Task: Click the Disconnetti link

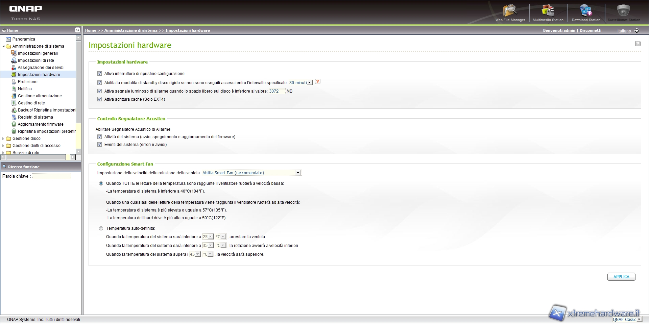Action: coord(590,30)
